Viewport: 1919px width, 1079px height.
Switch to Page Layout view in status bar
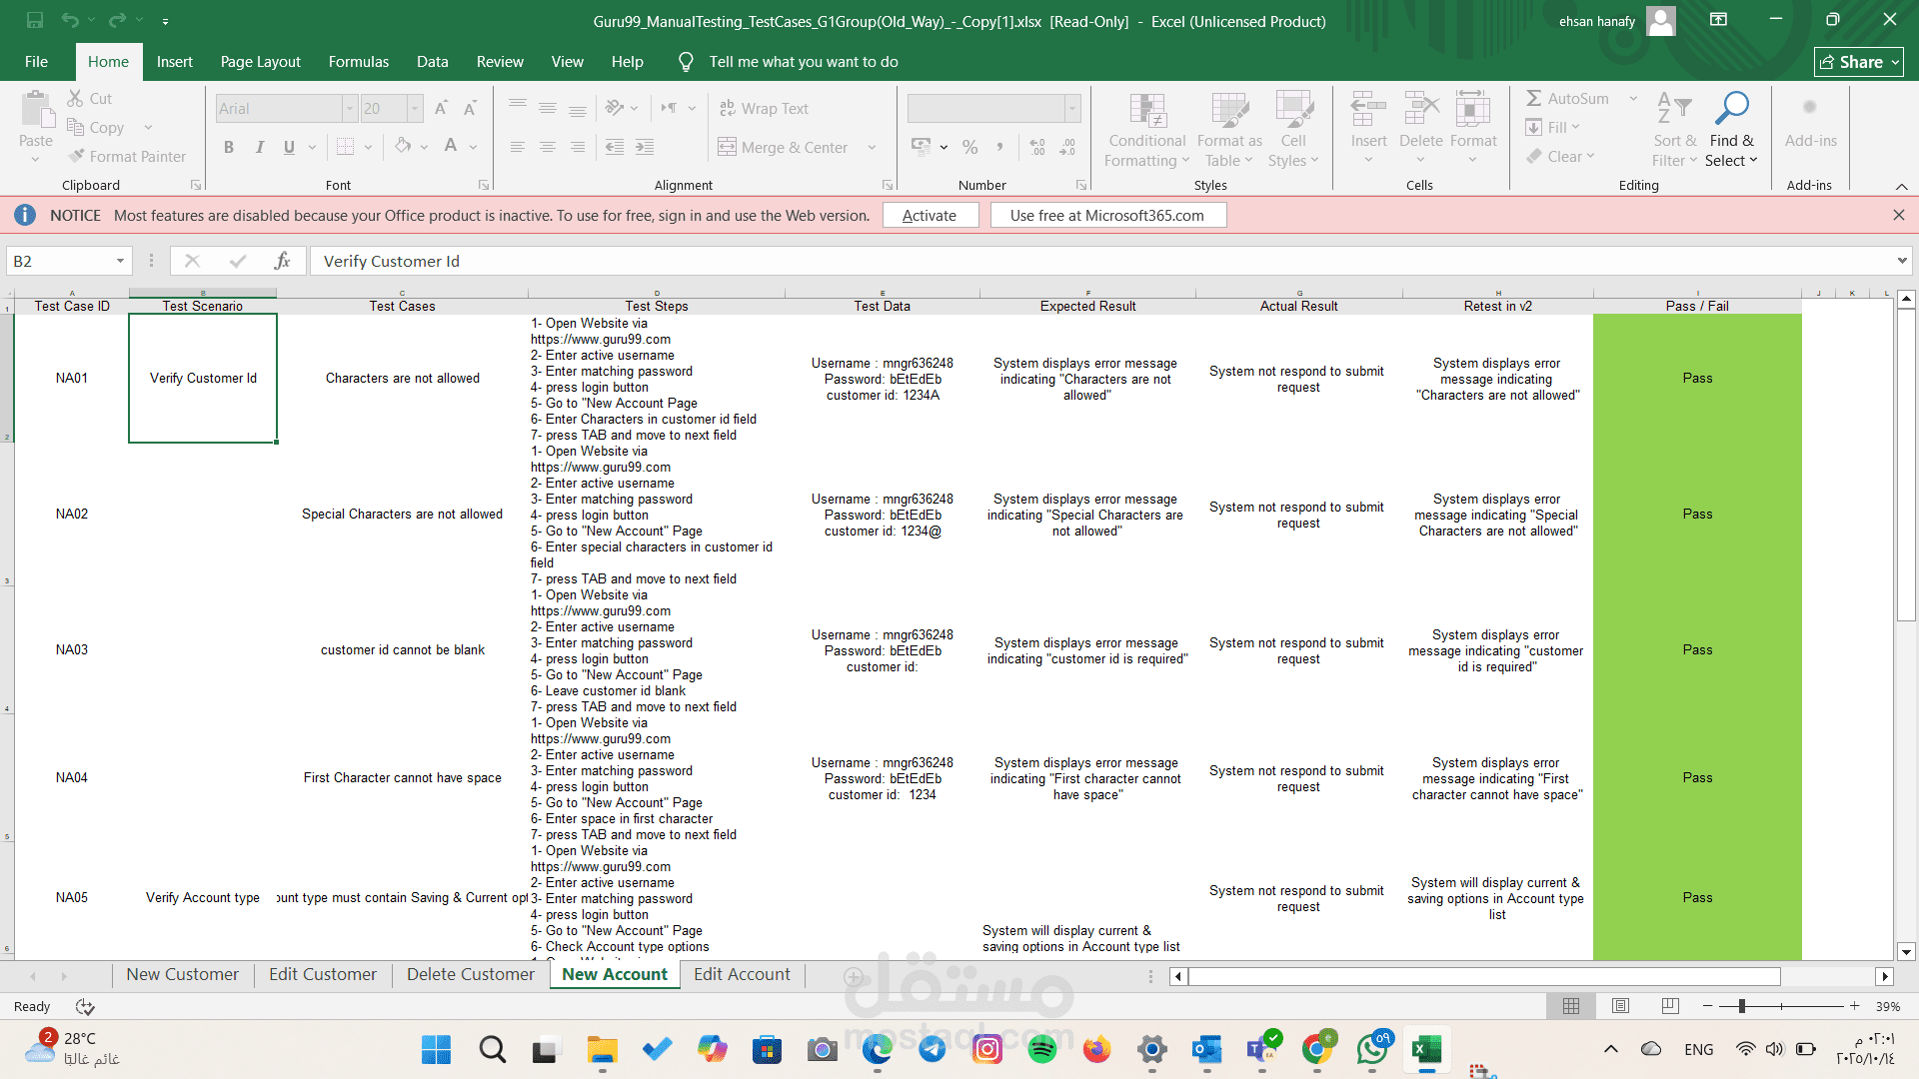(1620, 1006)
